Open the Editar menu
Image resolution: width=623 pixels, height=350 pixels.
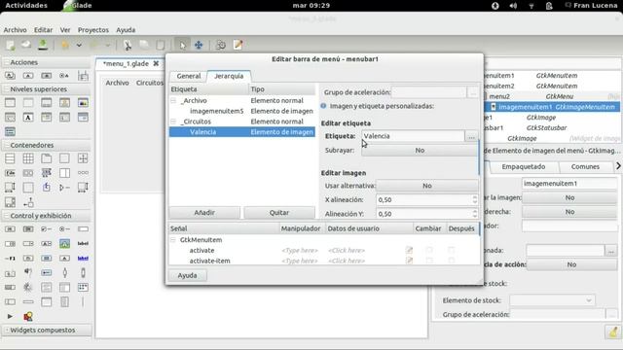43,30
